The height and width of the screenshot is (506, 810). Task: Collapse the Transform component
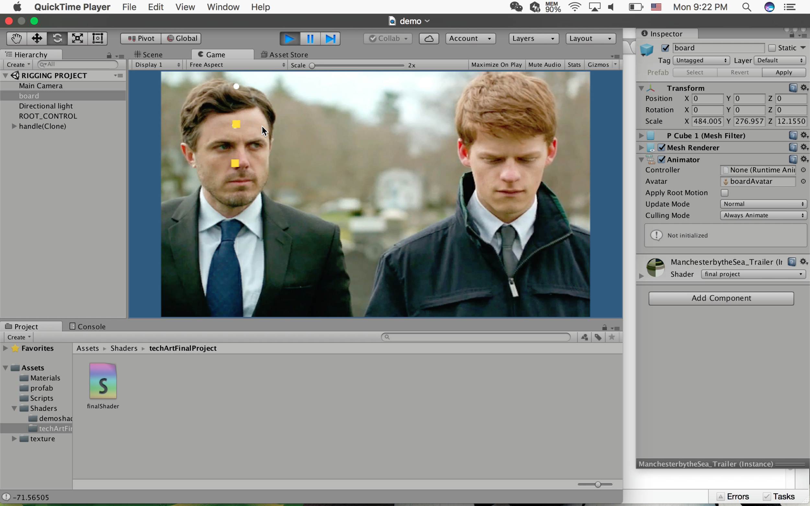click(641, 88)
